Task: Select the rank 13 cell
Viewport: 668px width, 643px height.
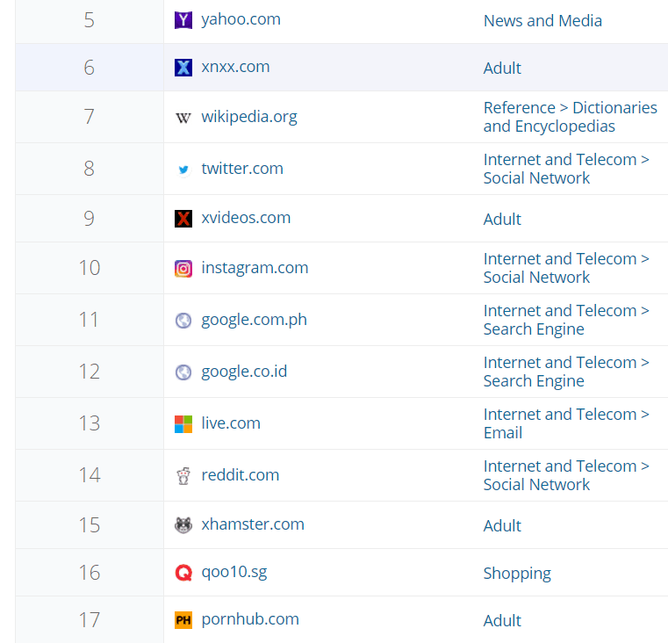Action: [x=90, y=423]
